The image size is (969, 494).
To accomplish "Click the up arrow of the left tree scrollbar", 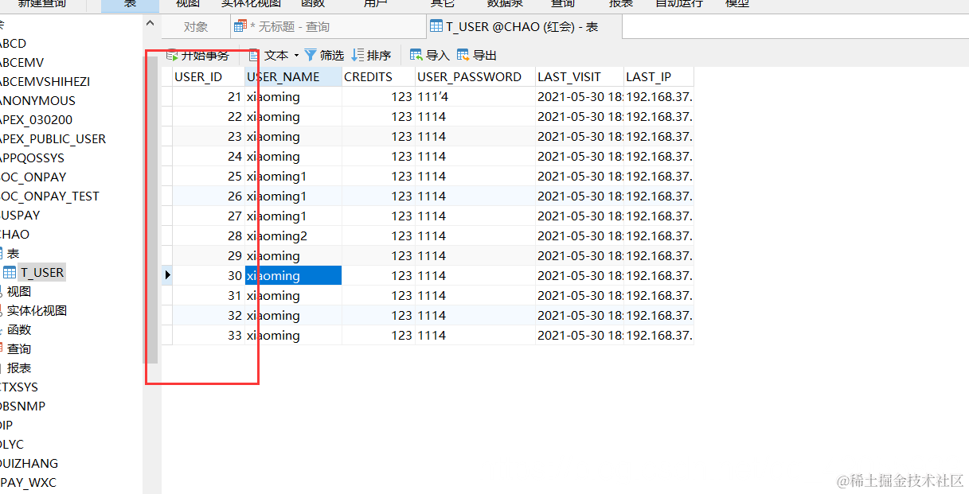I will coord(150,23).
